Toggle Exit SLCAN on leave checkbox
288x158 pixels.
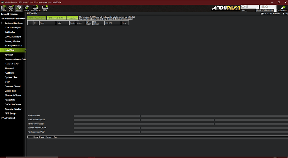[262, 13]
